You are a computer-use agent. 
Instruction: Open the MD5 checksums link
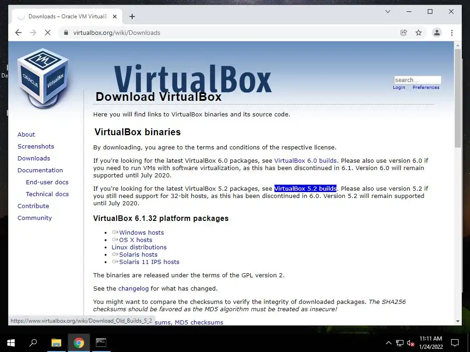[199, 322]
